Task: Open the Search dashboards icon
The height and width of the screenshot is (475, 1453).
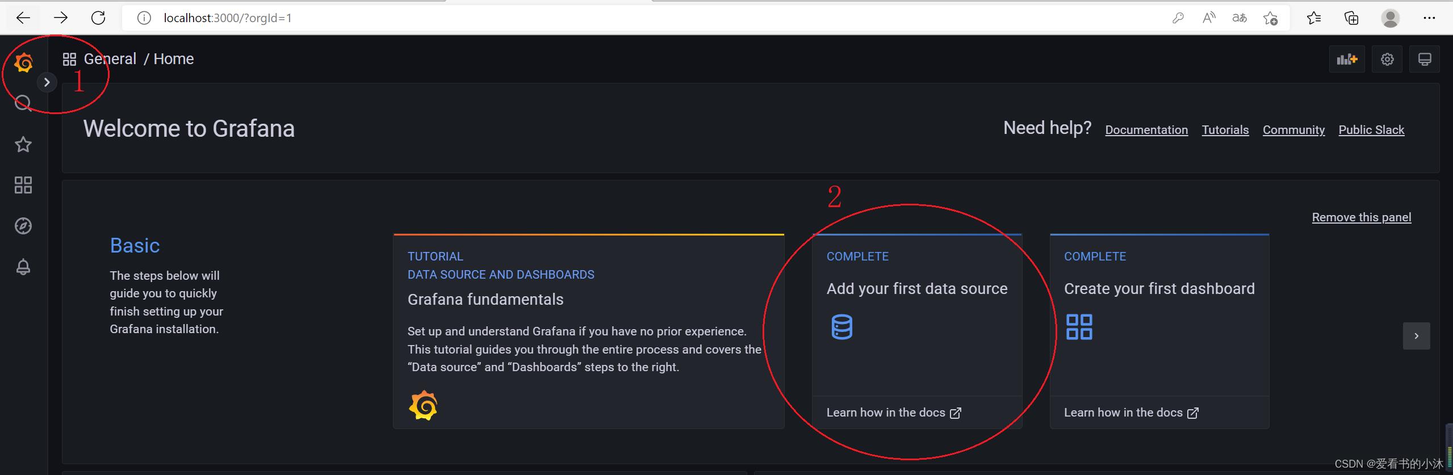Action: point(23,103)
